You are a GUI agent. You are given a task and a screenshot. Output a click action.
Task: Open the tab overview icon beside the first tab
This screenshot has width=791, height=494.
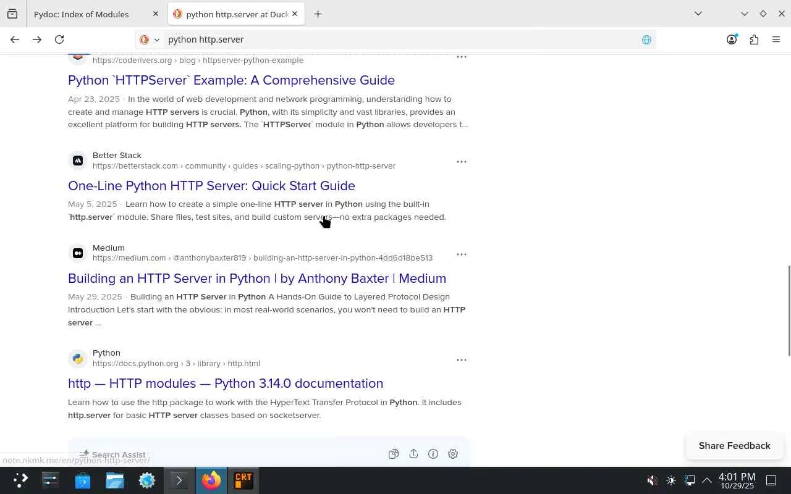click(12, 14)
